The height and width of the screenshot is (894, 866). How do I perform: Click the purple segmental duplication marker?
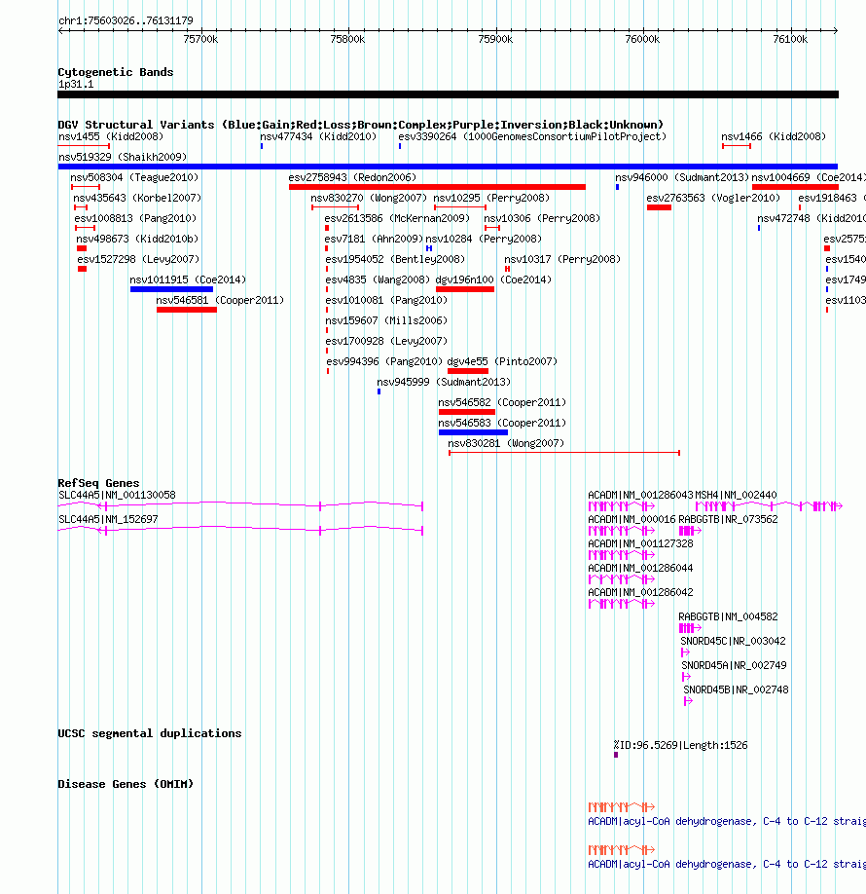[616, 756]
